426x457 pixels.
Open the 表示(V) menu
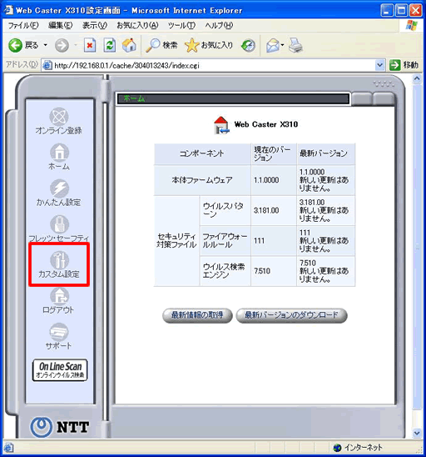pyautogui.click(x=95, y=26)
